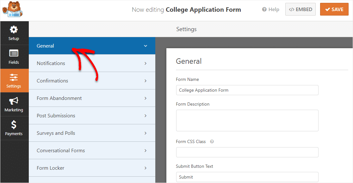
Task: Open the Notifications settings section
Action: tap(92, 63)
